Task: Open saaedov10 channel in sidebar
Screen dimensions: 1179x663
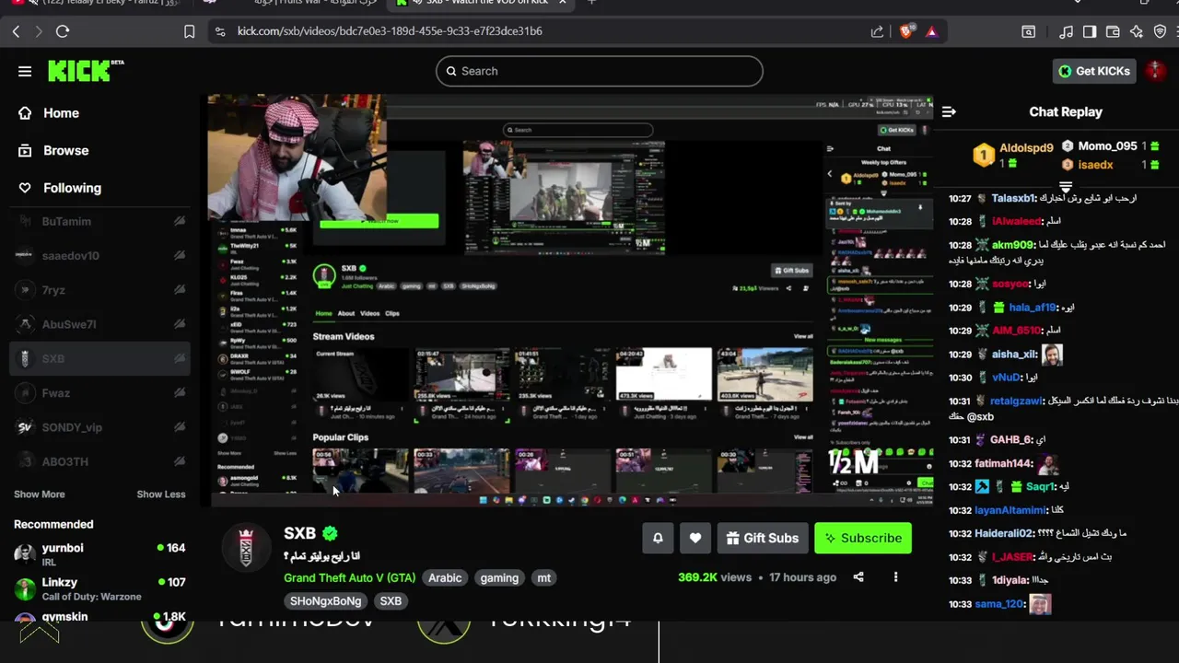Action: click(x=99, y=256)
